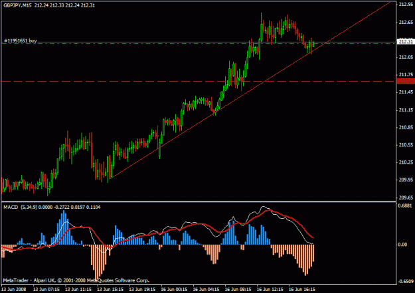This screenshot has width=415, height=293.
Task: Click the 210.55 price scale label
Action: point(406,145)
